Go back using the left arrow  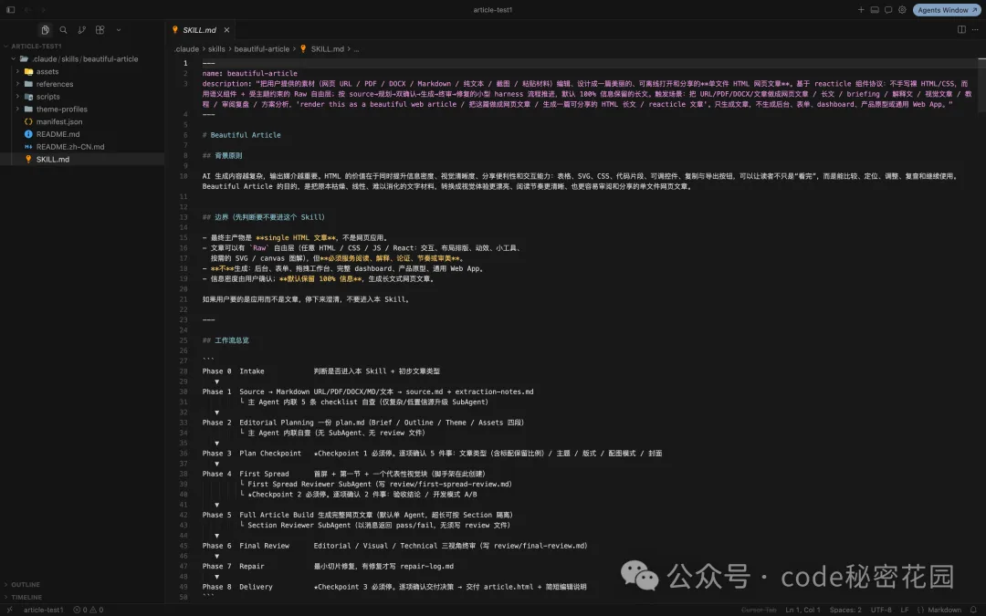tap(27, 10)
